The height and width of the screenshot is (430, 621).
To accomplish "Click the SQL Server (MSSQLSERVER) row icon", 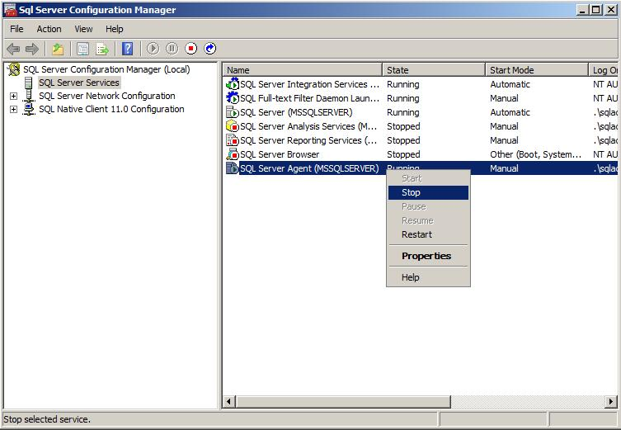I will [x=232, y=112].
